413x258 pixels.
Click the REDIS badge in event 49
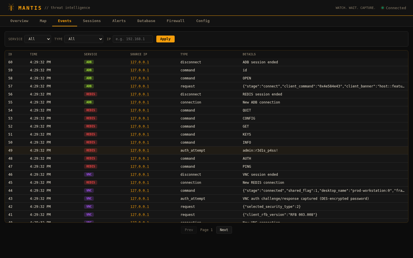[91, 150]
